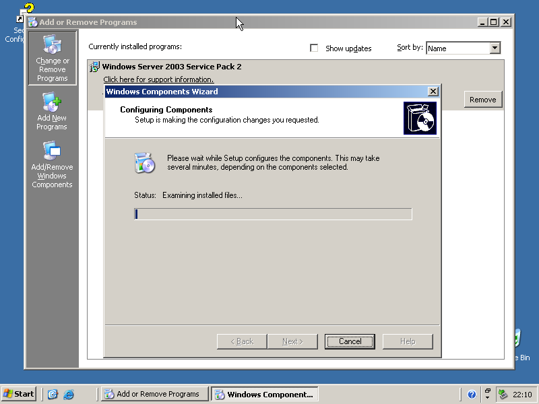Click the Show Desktop quick launch icon
This screenshot has width=539, height=404.
point(53,395)
